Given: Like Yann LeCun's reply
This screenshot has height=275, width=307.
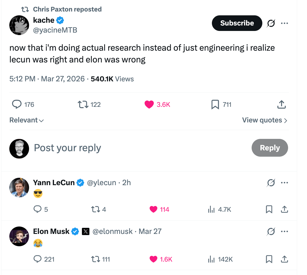Looking at the screenshot, I should coord(153,210).
